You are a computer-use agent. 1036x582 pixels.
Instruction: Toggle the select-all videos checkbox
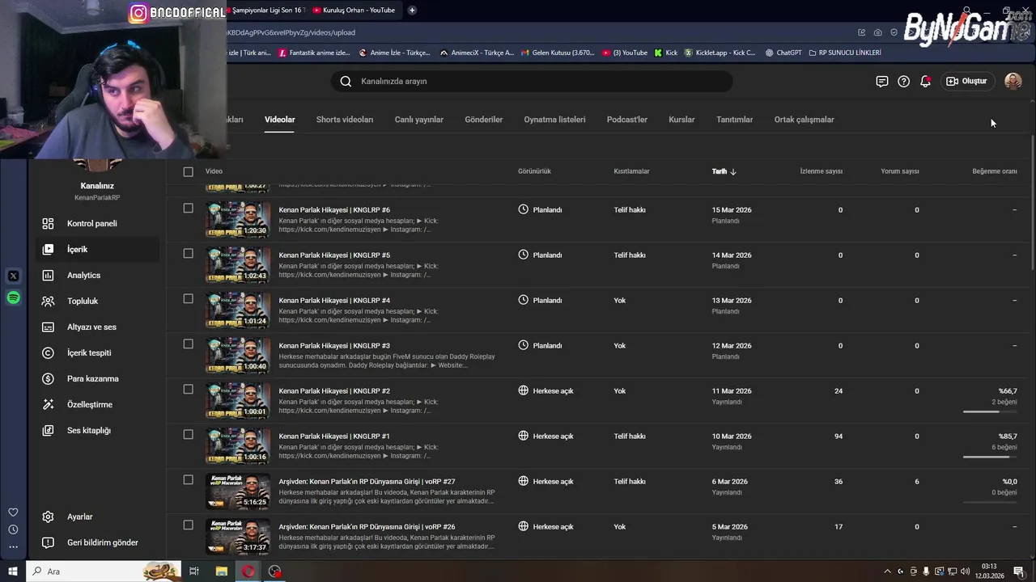(x=188, y=171)
